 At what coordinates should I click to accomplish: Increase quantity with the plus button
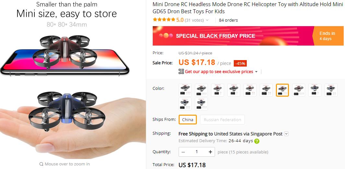click(210, 152)
